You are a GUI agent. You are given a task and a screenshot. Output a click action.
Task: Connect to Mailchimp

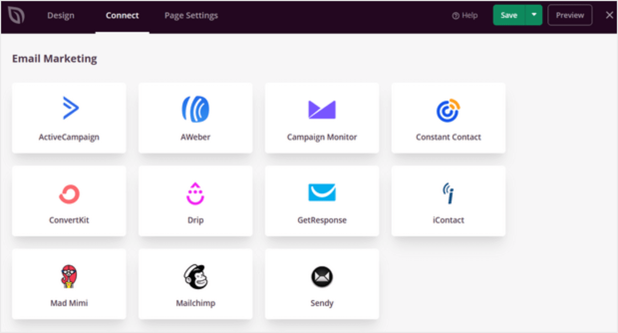(195, 284)
